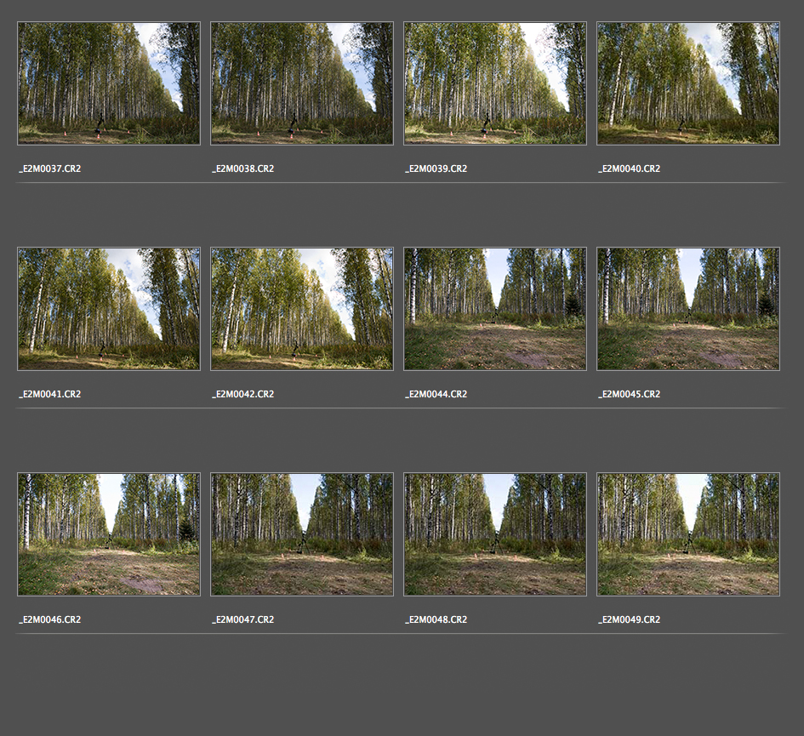This screenshot has width=804, height=736.
Task: Select the _E2M0038.CR2 filename caption
Action: (243, 169)
